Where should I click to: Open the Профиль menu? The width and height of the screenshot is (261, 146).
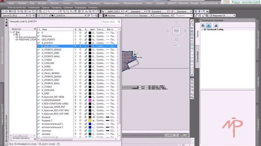tap(56, 8)
